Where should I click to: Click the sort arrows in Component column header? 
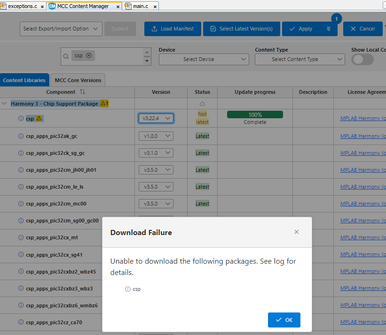tap(82, 92)
